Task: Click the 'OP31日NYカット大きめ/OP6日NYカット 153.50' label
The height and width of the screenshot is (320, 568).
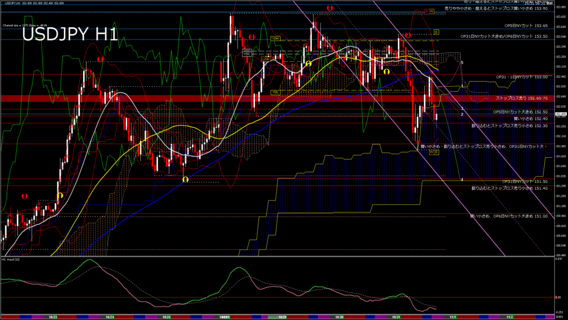Action: tap(504, 36)
